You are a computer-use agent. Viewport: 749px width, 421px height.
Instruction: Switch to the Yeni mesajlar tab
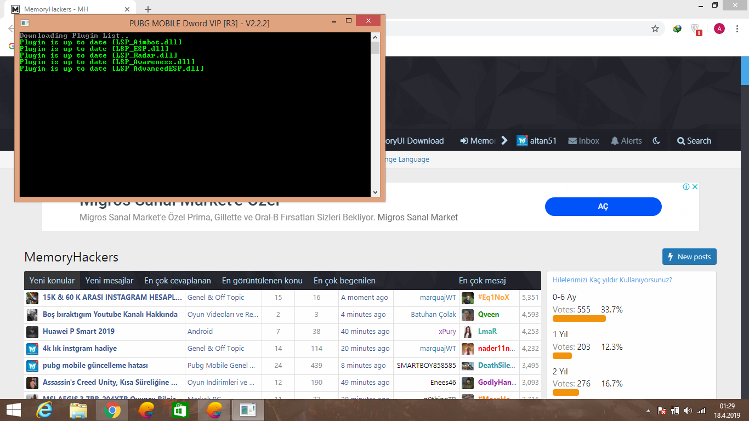[109, 281]
